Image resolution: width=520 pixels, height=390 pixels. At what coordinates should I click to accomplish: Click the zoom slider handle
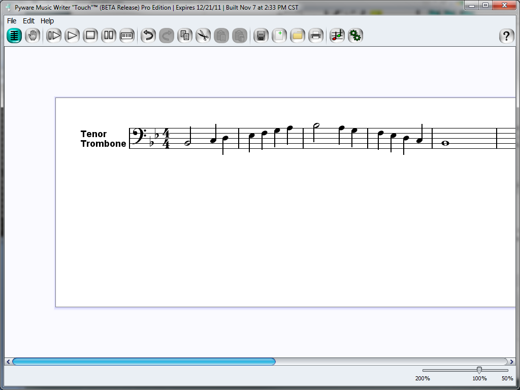(479, 370)
